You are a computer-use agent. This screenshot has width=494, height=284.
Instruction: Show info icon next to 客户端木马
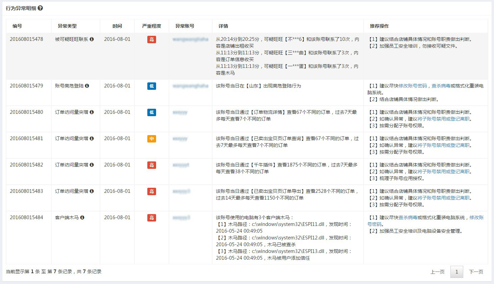[x=82, y=217]
